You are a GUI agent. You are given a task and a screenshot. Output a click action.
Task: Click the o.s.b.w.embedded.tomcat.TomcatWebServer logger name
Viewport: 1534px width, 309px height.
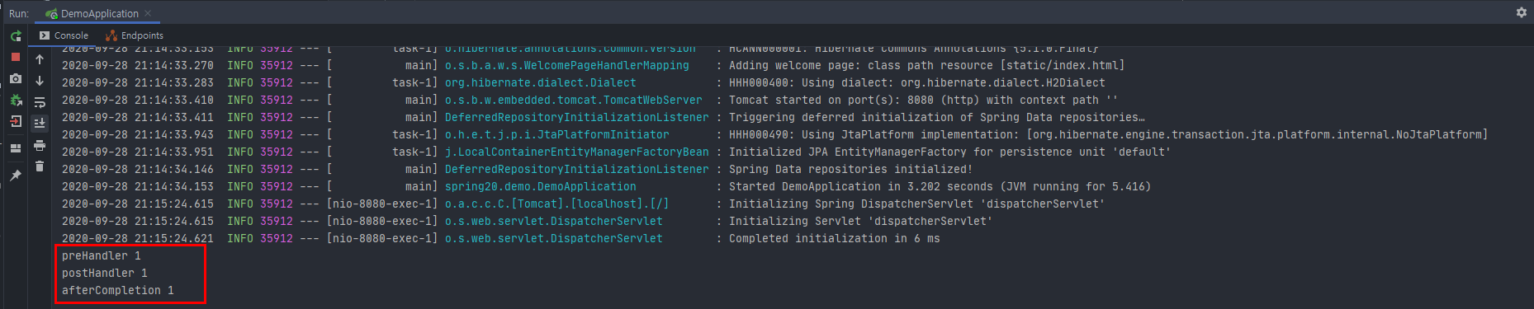pyautogui.click(x=574, y=100)
